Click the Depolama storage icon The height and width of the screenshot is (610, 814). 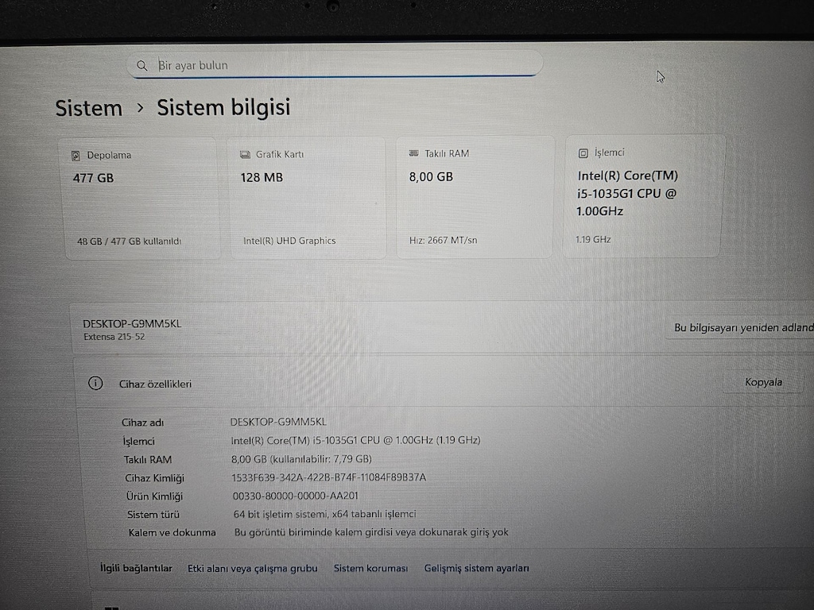[x=76, y=156]
